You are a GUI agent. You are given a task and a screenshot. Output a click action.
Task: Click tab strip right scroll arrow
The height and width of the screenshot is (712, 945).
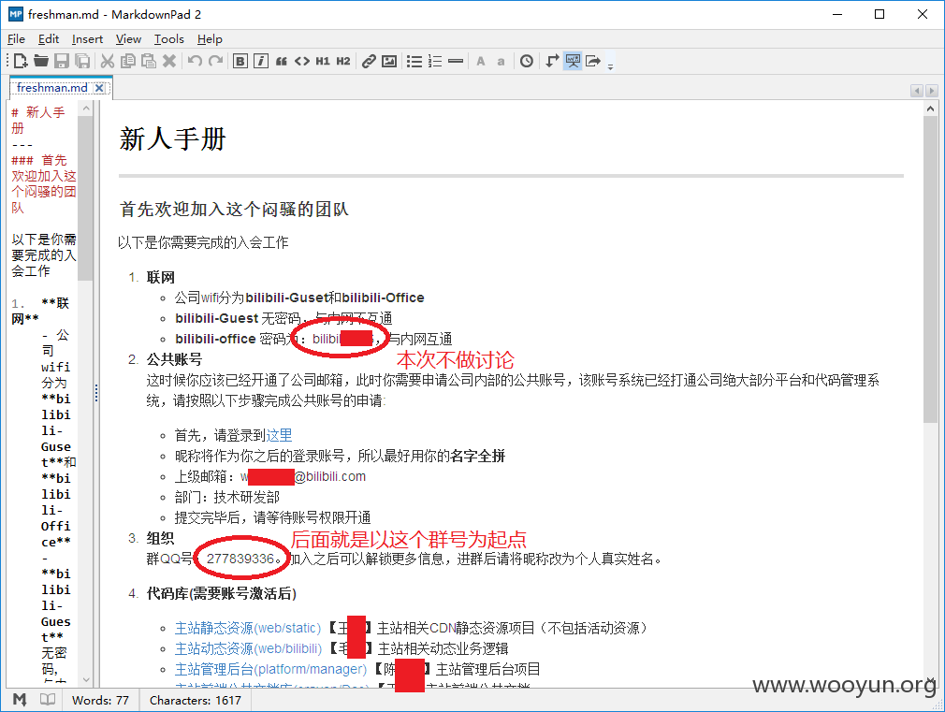[x=932, y=91]
